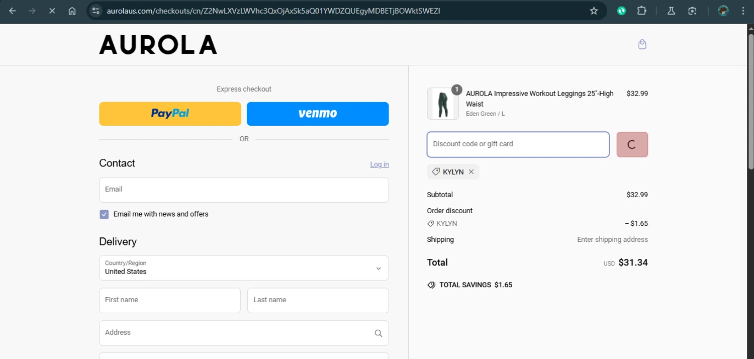This screenshot has height=359, width=754.
Task: Open Chrome three-dot menu
Action: click(743, 11)
